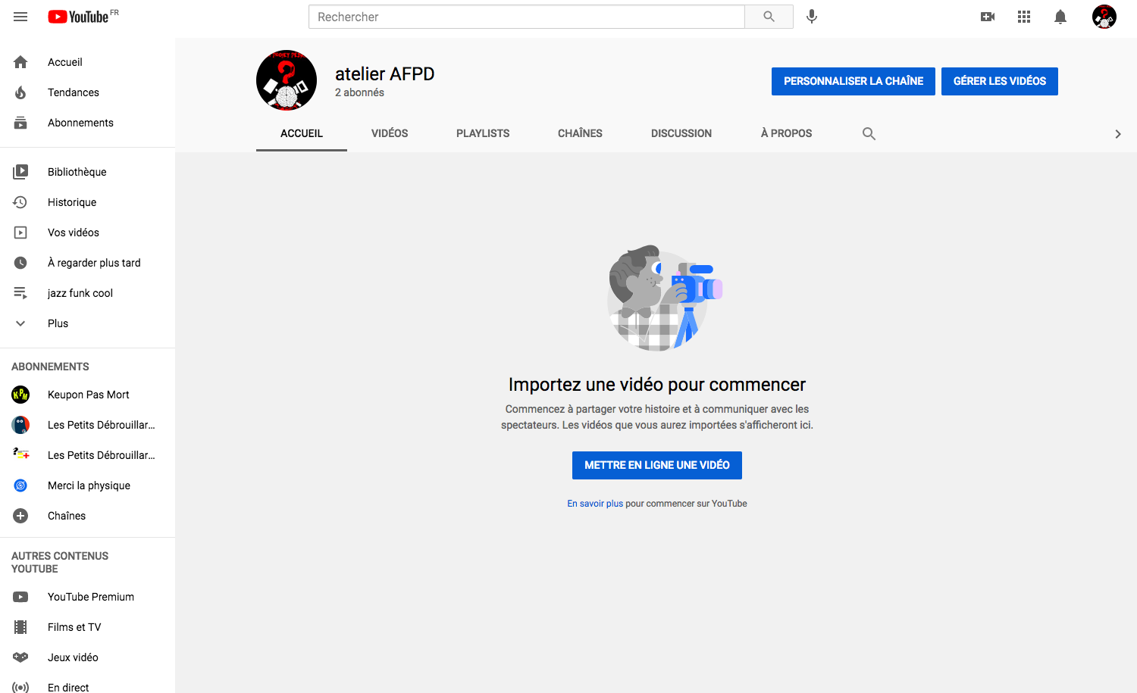The width and height of the screenshot is (1137, 693).
Task: Follow the En savoir plus link
Action: click(595, 504)
